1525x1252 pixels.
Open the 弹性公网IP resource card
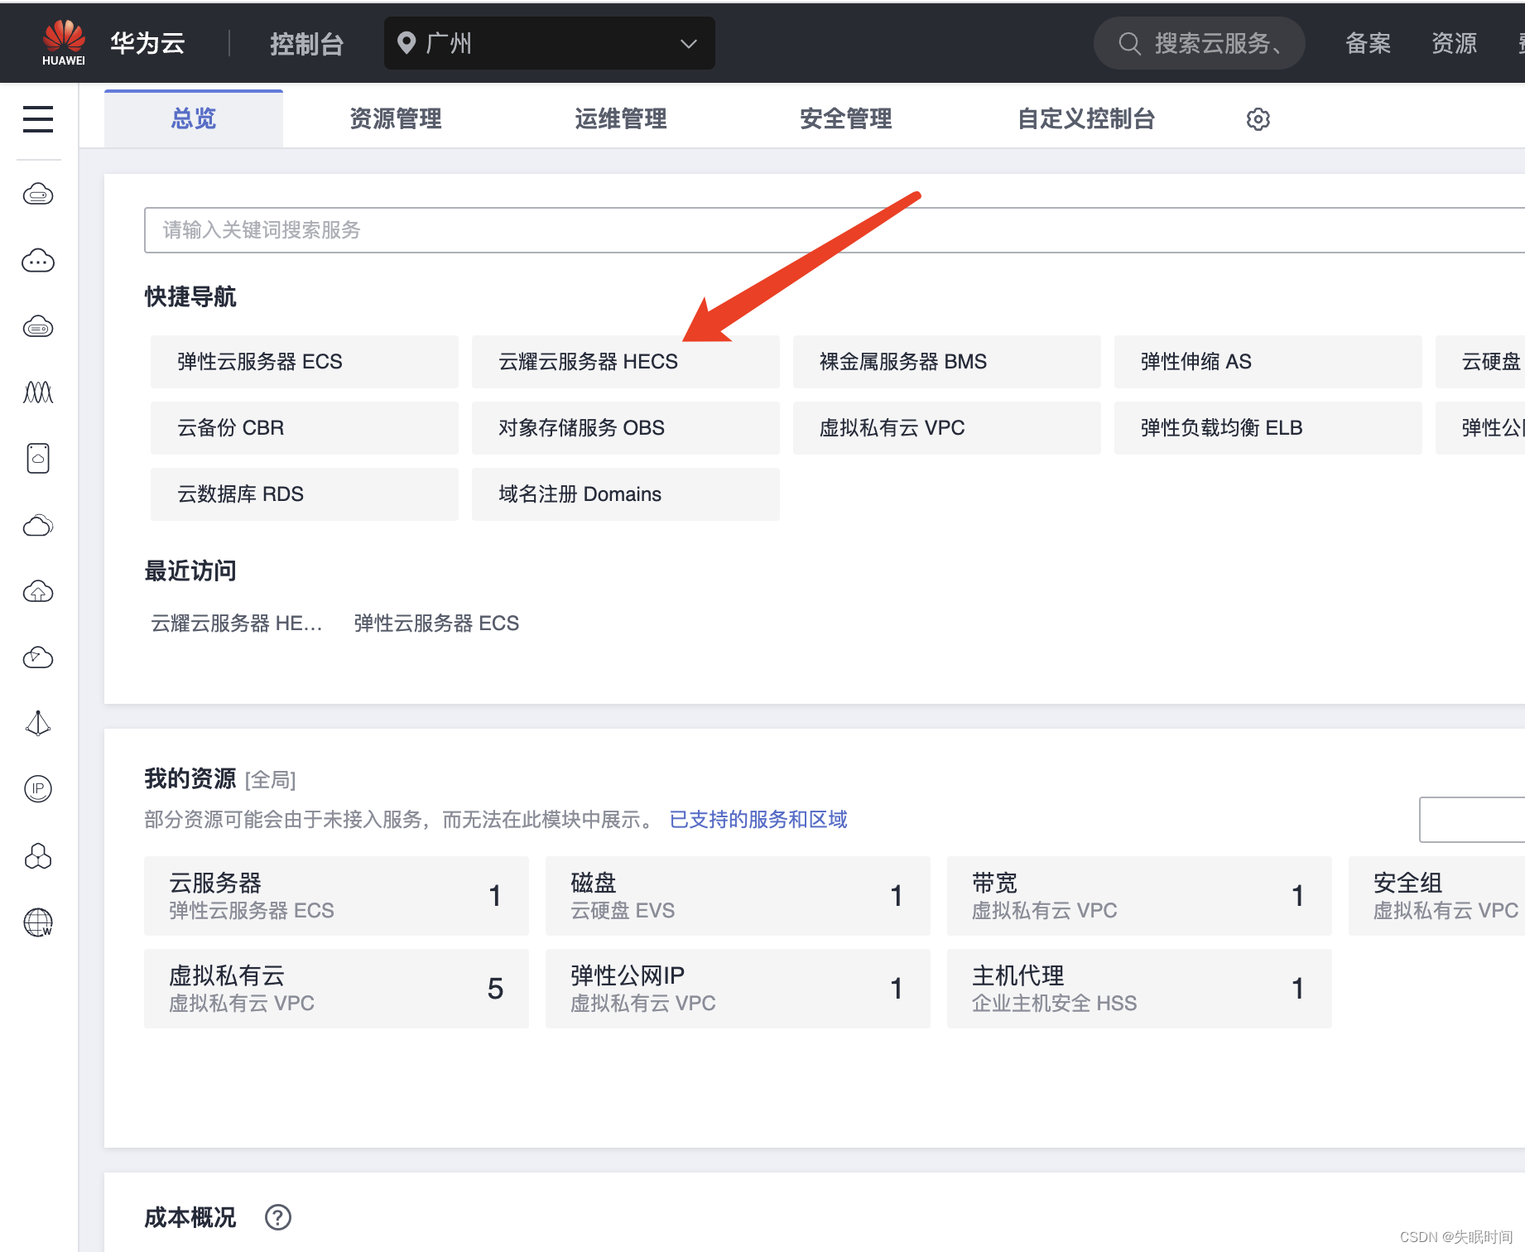point(738,989)
